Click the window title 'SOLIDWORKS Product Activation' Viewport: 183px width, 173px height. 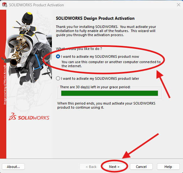click(36, 5)
